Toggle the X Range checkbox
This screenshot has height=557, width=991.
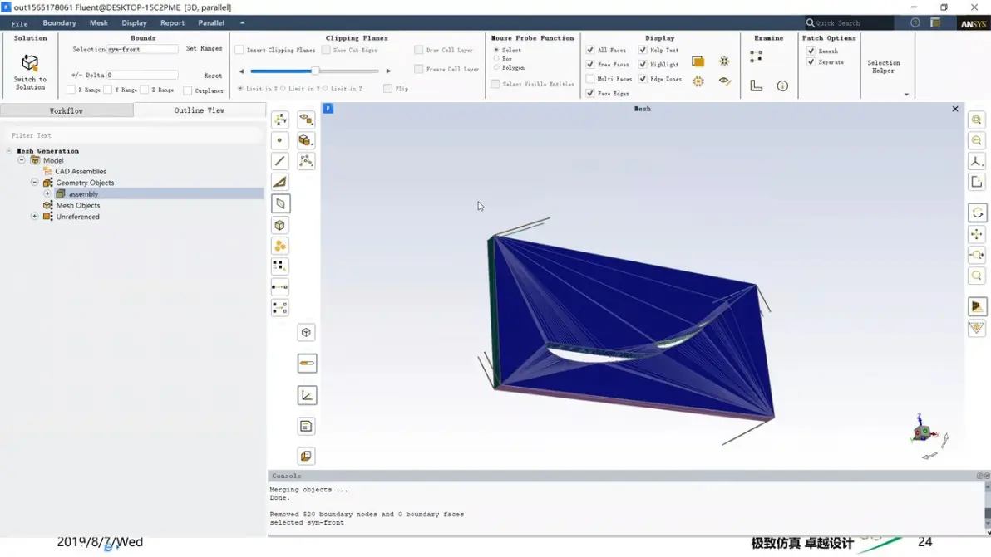[x=71, y=90]
